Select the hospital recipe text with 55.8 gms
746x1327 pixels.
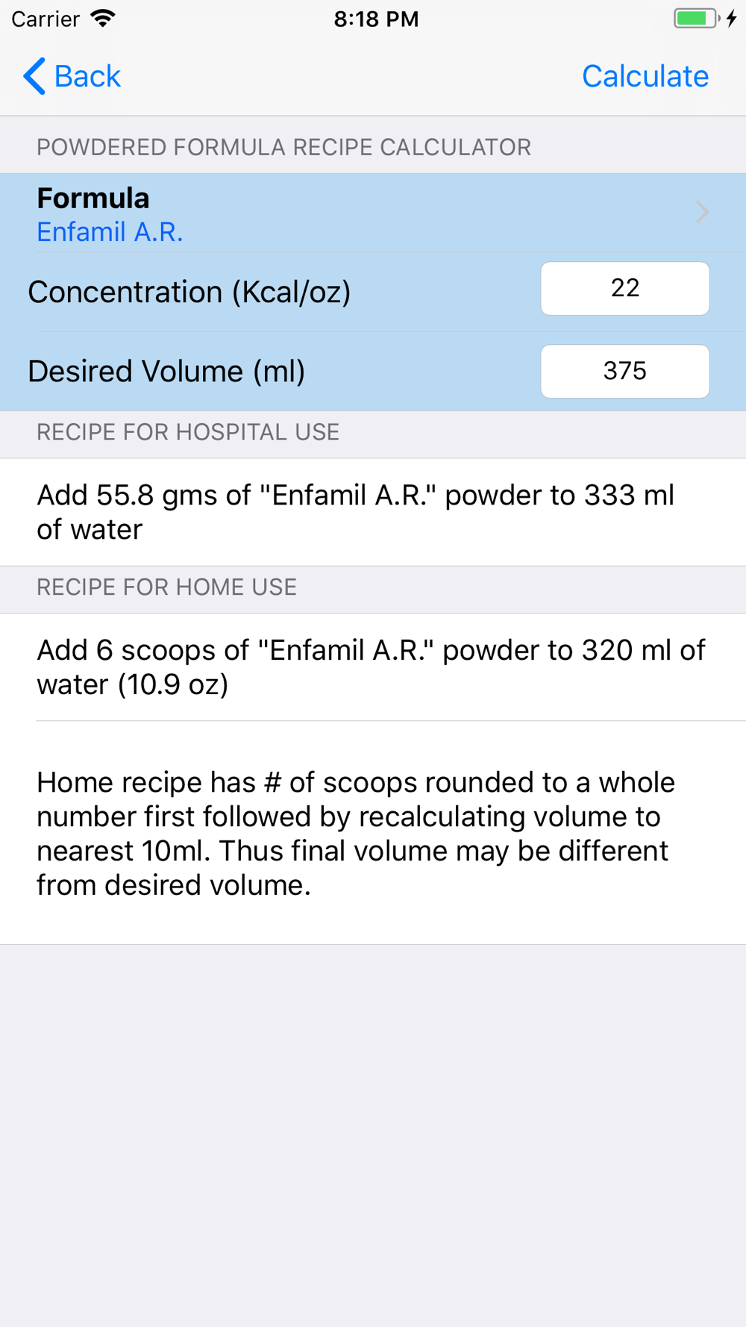coord(356,512)
